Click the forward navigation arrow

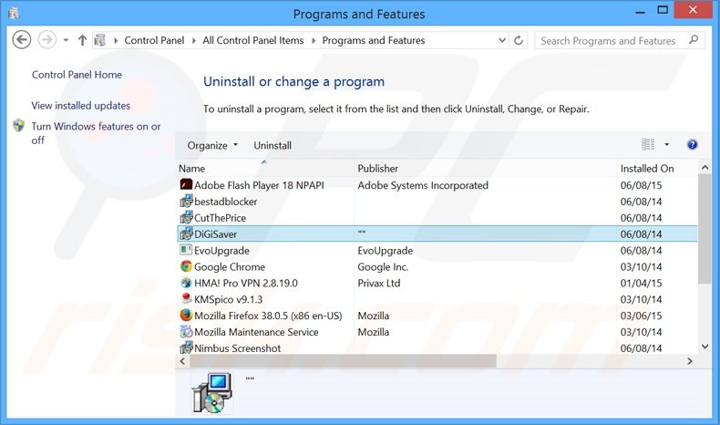tap(46, 40)
